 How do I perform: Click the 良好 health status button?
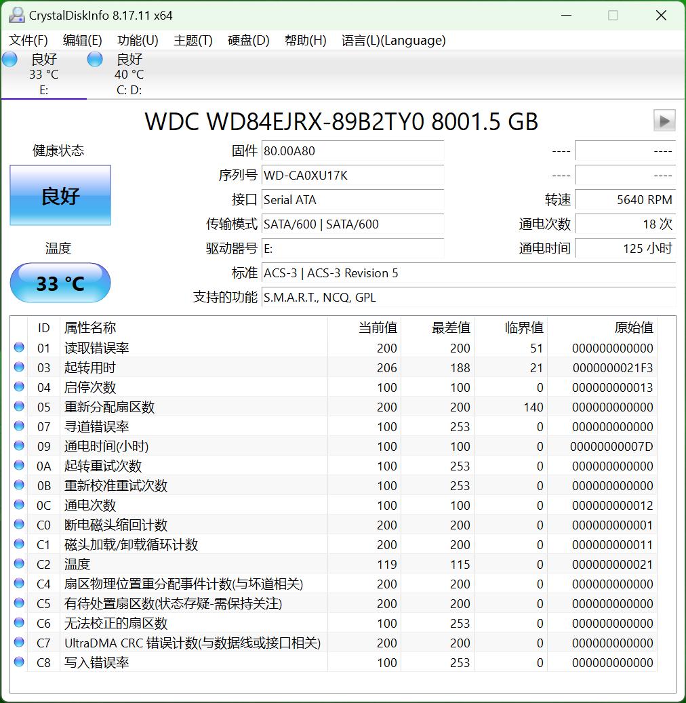pyautogui.click(x=60, y=195)
